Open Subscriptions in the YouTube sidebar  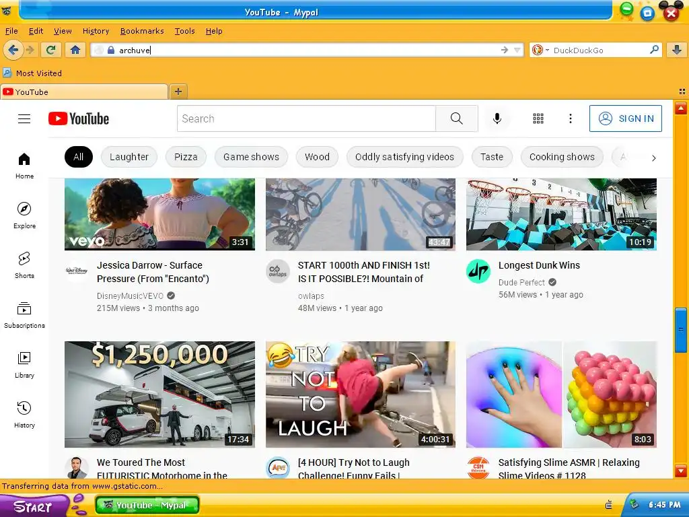[x=24, y=315]
